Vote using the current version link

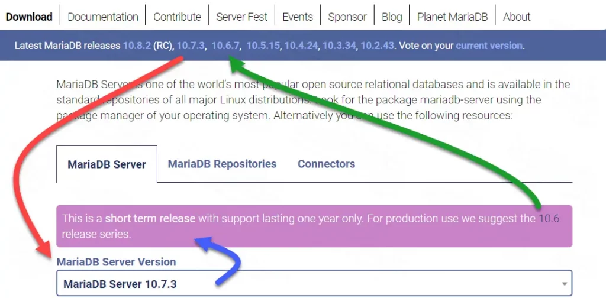point(489,46)
